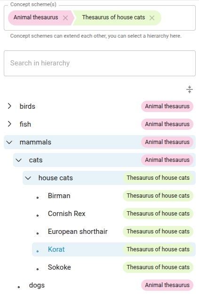Select the European shorthair concept
The width and height of the screenshot is (199, 296).
(78, 232)
